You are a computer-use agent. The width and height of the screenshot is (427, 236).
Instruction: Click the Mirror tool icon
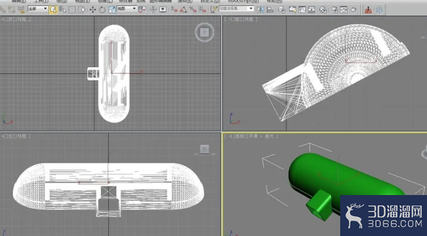260,10
